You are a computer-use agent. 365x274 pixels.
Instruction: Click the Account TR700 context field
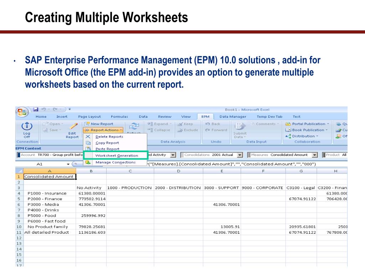point(50,155)
